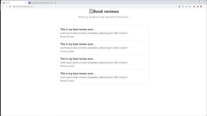Click the share page icon
207x116 pixels.
pos(186,6)
